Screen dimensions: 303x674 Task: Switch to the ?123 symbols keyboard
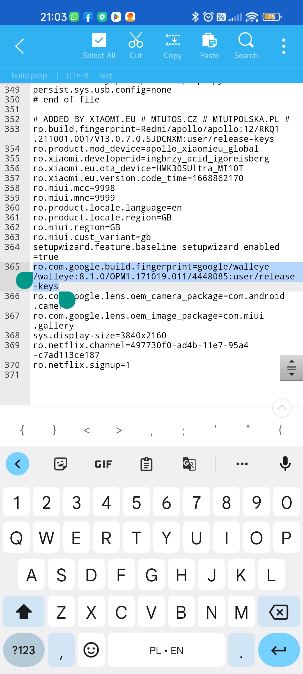click(x=24, y=650)
